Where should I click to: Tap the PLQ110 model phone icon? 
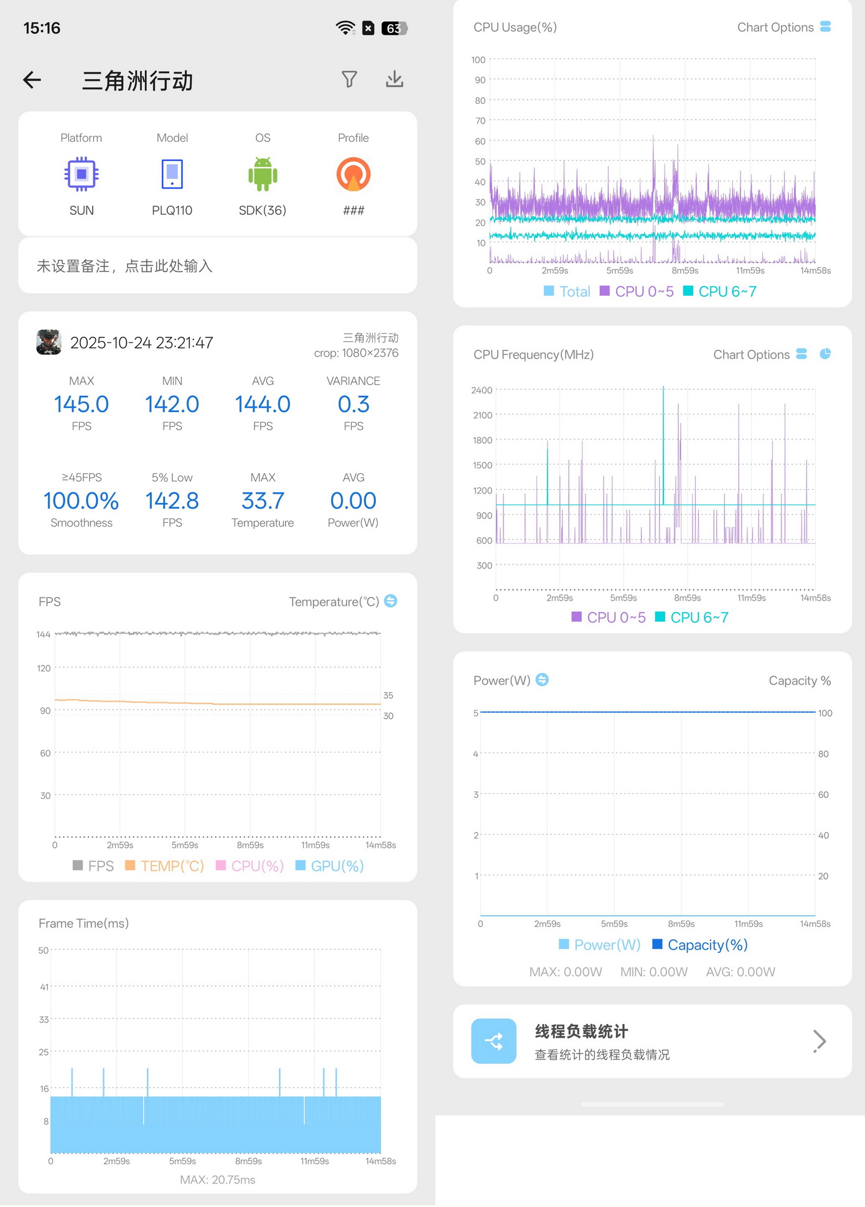[172, 174]
